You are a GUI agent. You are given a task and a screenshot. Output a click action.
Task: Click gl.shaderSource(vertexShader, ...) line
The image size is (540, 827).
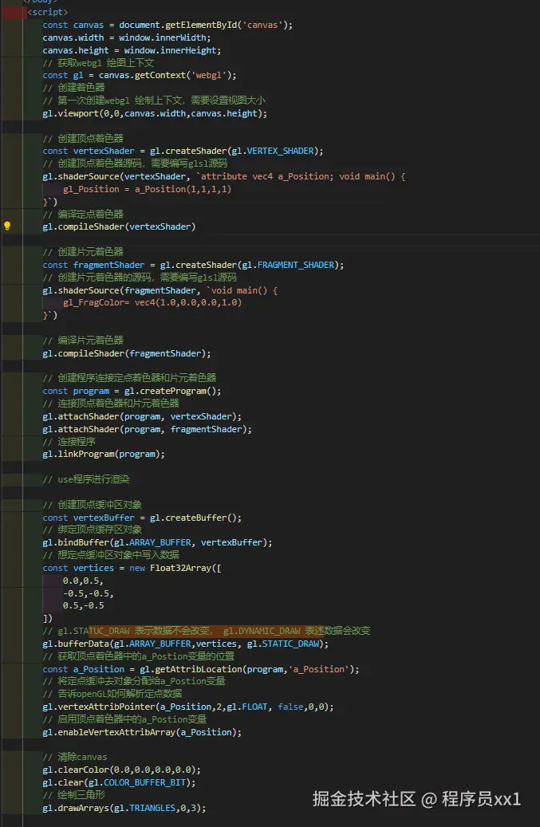[x=224, y=176]
